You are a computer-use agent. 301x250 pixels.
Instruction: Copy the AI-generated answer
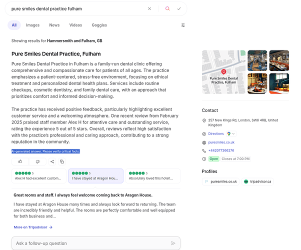click(x=62, y=161)
